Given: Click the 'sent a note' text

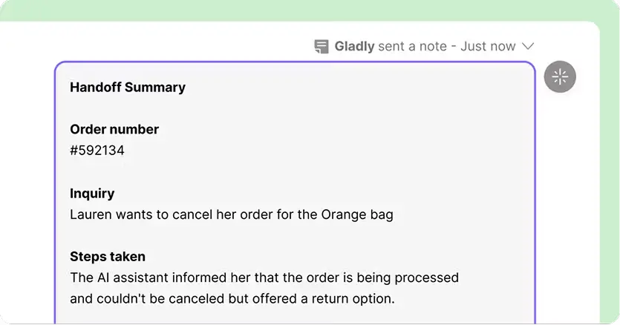Looking at the screenshot, I should coord(412,46).
